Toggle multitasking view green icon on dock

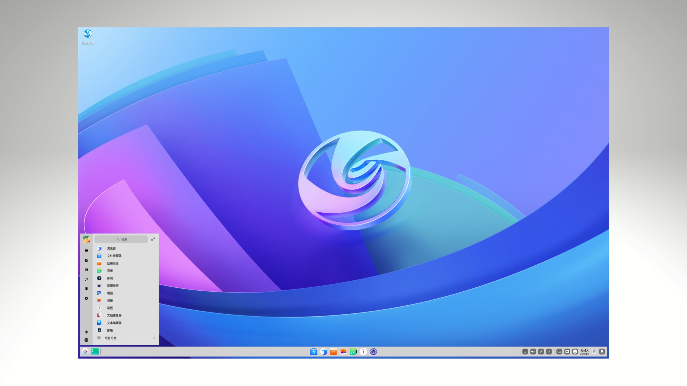coord(95,351)
